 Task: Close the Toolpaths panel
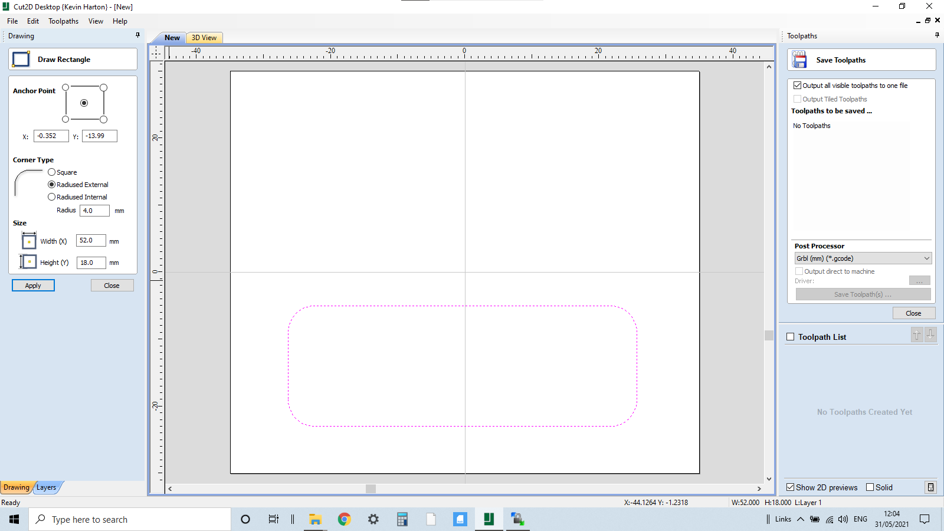click(913, 313)
